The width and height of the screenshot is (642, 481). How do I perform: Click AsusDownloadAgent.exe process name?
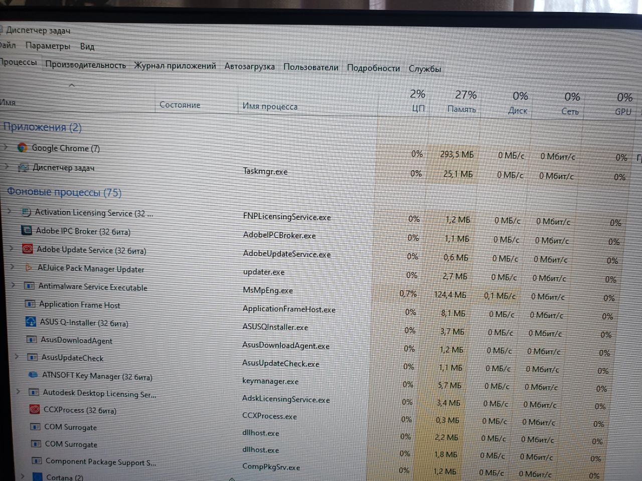[x=286, y=345]
